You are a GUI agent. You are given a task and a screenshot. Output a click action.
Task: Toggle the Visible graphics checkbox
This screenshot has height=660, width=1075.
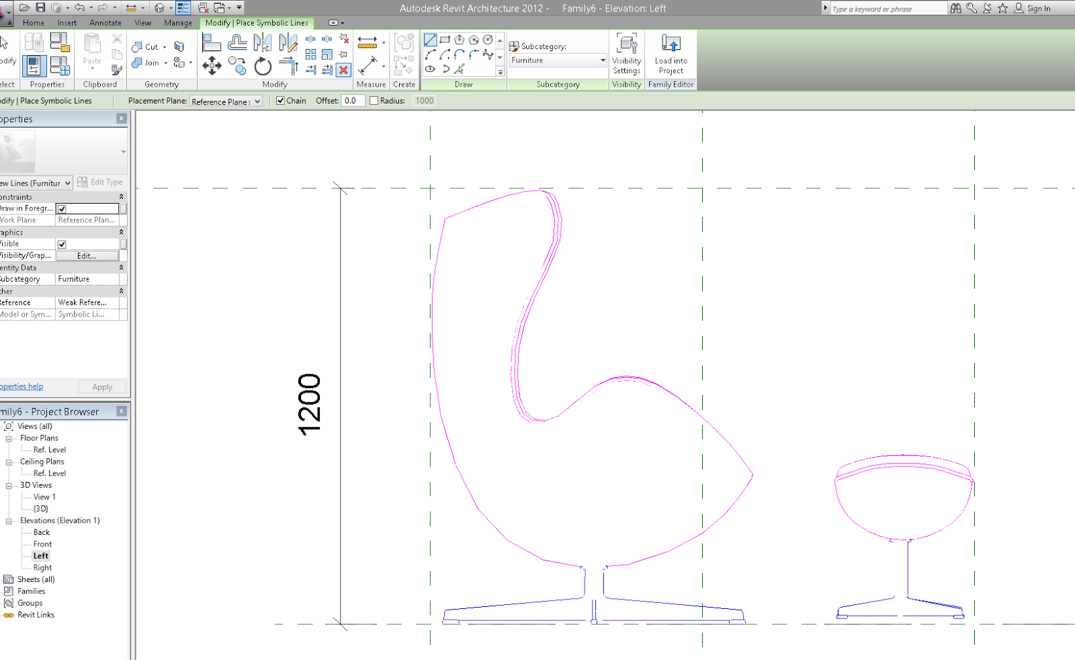(61, 243)
